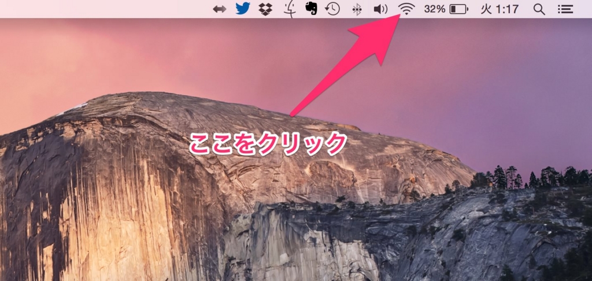
Task: Open the Wi-Fi menu bar icon
Action: point(406,9)
